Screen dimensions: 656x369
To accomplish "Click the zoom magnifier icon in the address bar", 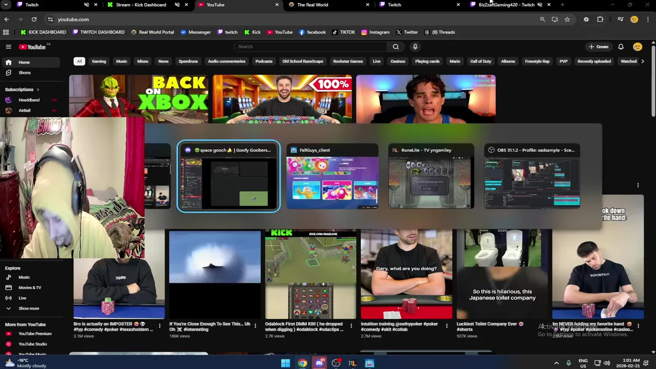I will (542, 19).
